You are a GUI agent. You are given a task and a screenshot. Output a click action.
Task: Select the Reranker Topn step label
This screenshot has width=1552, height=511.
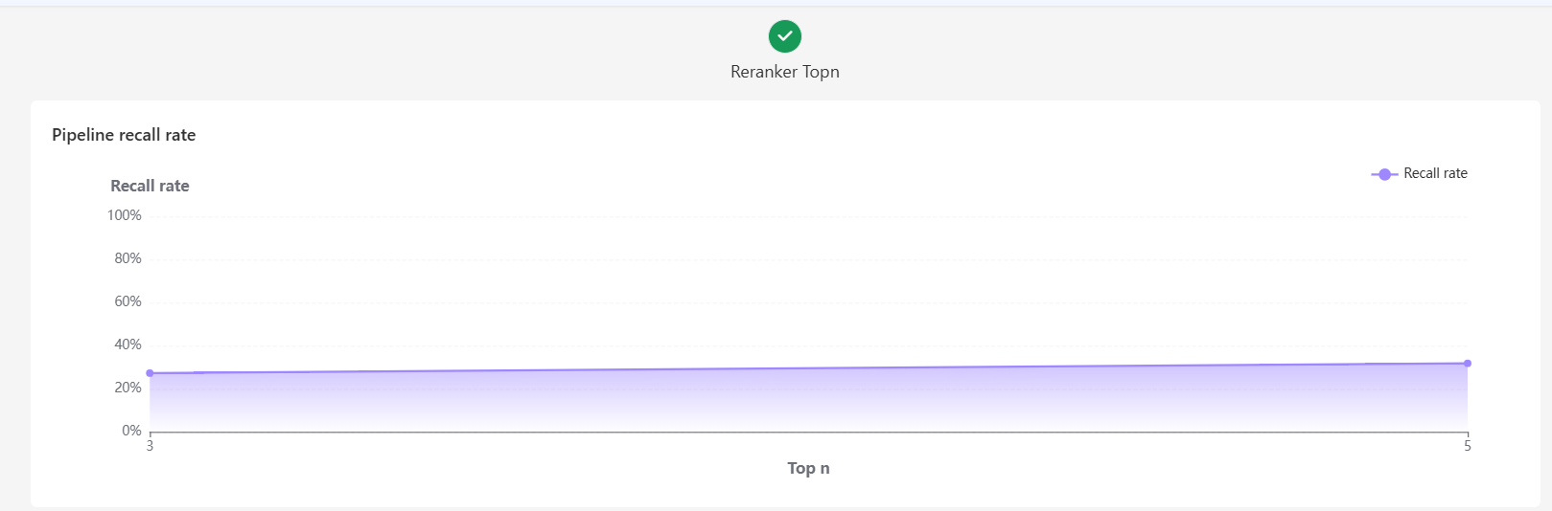click(x=785, y=72)
